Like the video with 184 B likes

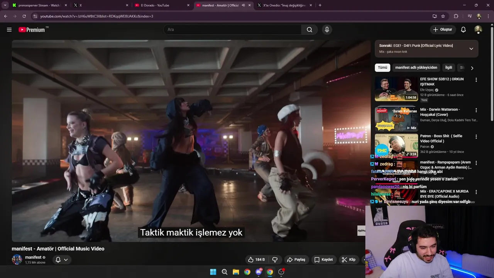pos(257,259)
